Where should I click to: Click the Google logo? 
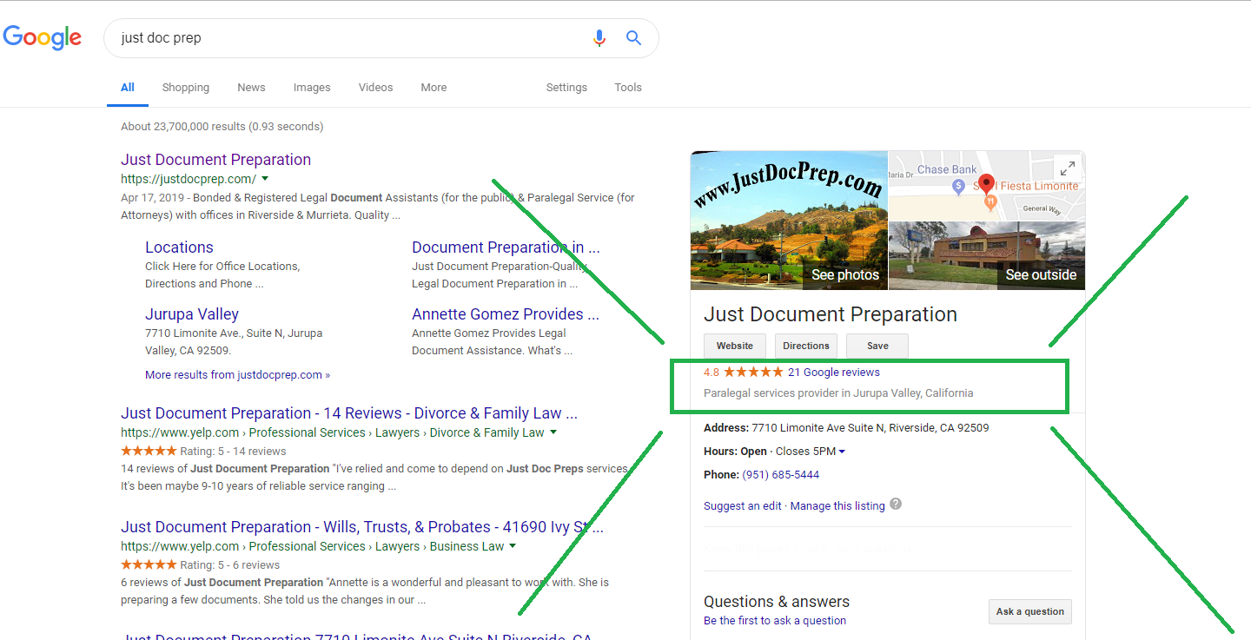(x=43, y=37)
